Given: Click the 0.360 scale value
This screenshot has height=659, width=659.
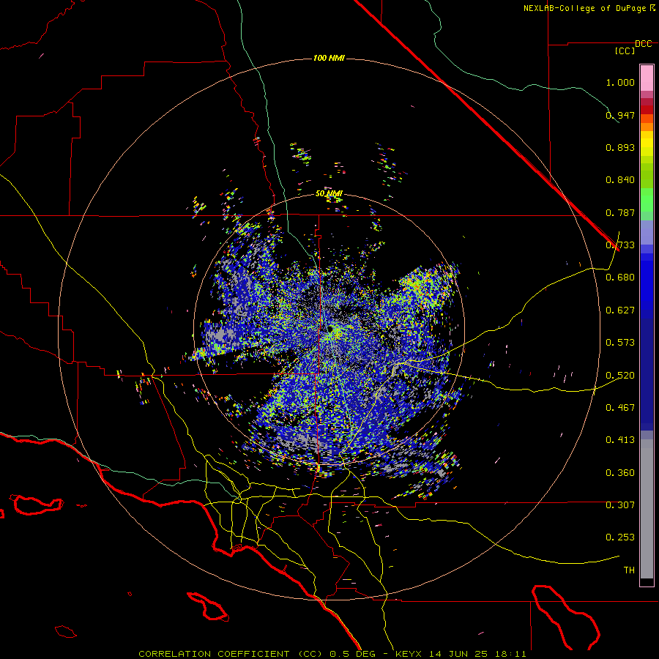Looking at the screenshot, I should point(620,473).
